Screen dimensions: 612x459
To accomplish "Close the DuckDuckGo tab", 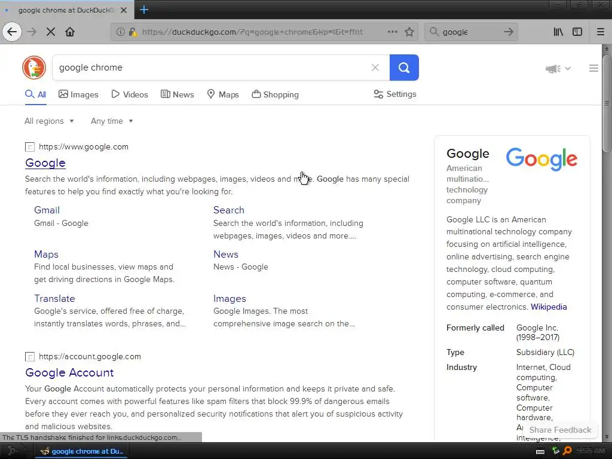I will [123, 10].
